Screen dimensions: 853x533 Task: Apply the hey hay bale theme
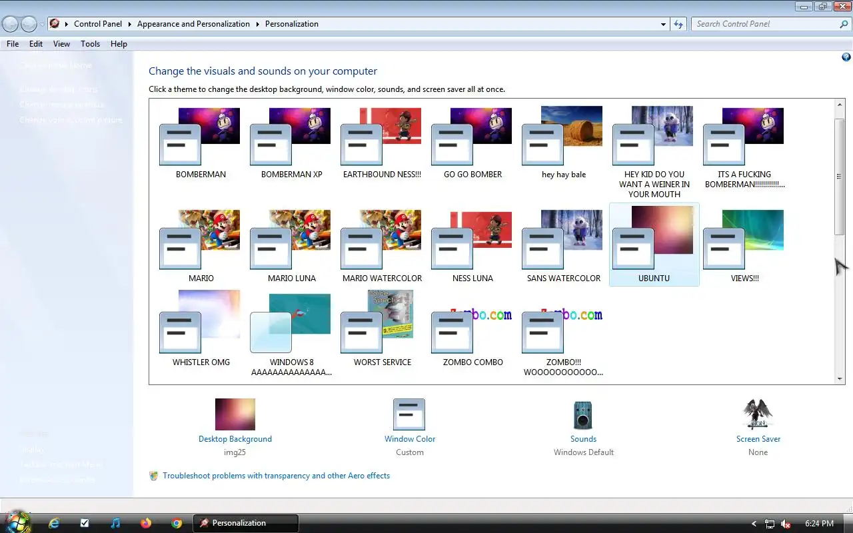563,144
